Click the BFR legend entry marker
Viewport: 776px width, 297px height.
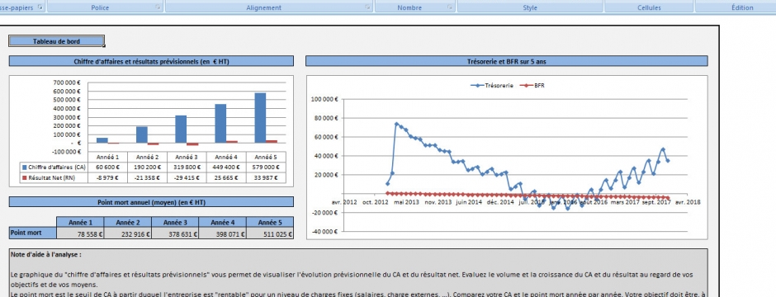click(526, 86)
